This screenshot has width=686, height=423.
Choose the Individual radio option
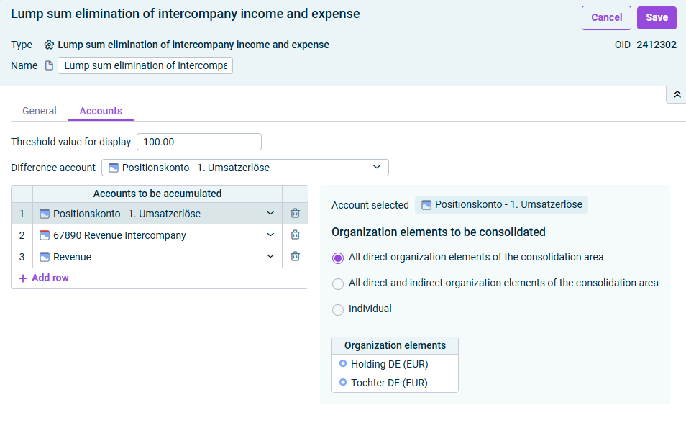click(338, 309)
